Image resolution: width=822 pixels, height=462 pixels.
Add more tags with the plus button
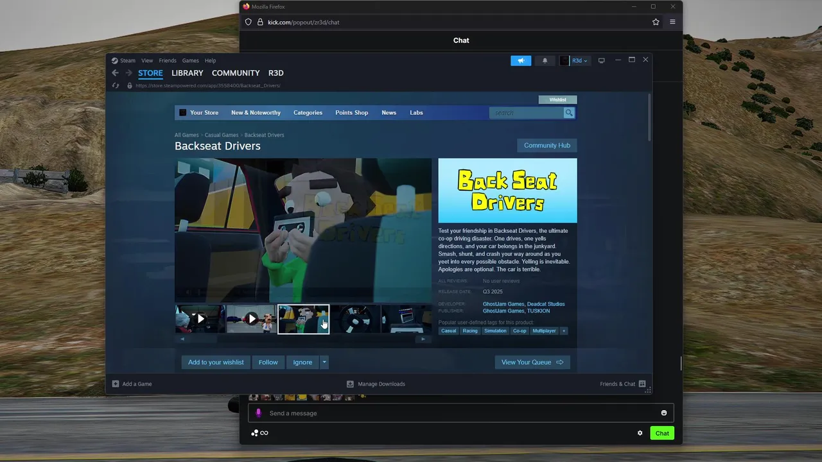564,331
